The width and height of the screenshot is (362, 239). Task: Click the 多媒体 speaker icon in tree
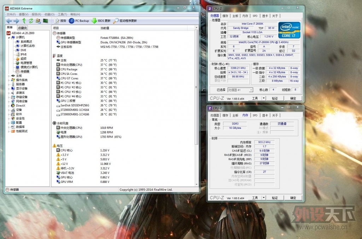[13, 92]
